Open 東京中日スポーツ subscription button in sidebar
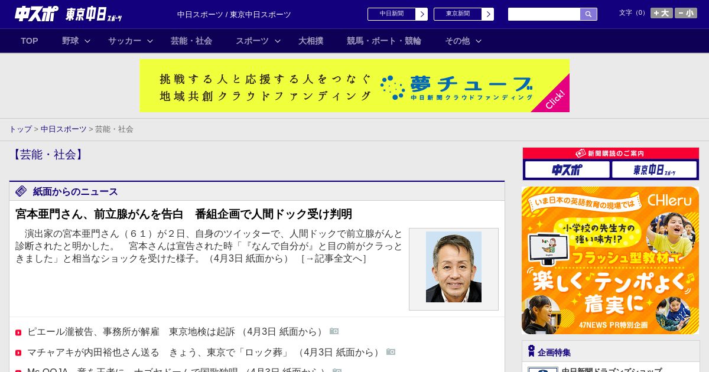 655,169
